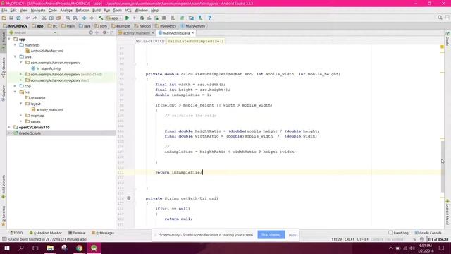The height and width of the screenshot is (254, 451).
Task: Toggle the Messages tool window
Action: point(103,233)
